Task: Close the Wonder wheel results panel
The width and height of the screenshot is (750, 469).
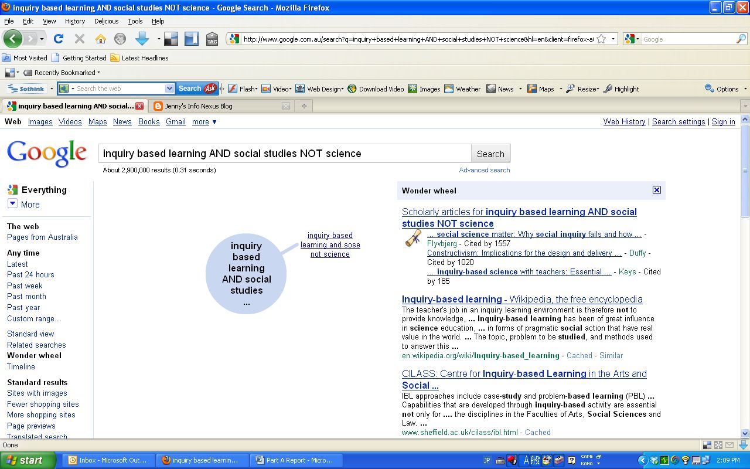Action: coord(657,190)
